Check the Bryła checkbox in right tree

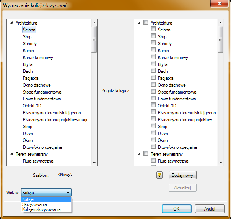[x=153, y=64]
